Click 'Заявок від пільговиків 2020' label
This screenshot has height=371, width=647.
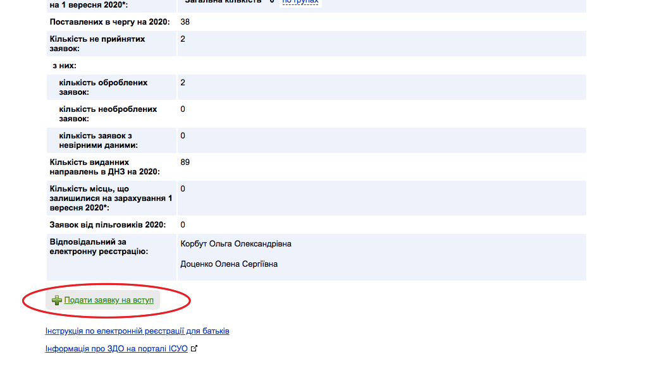(x=108, y=225)
